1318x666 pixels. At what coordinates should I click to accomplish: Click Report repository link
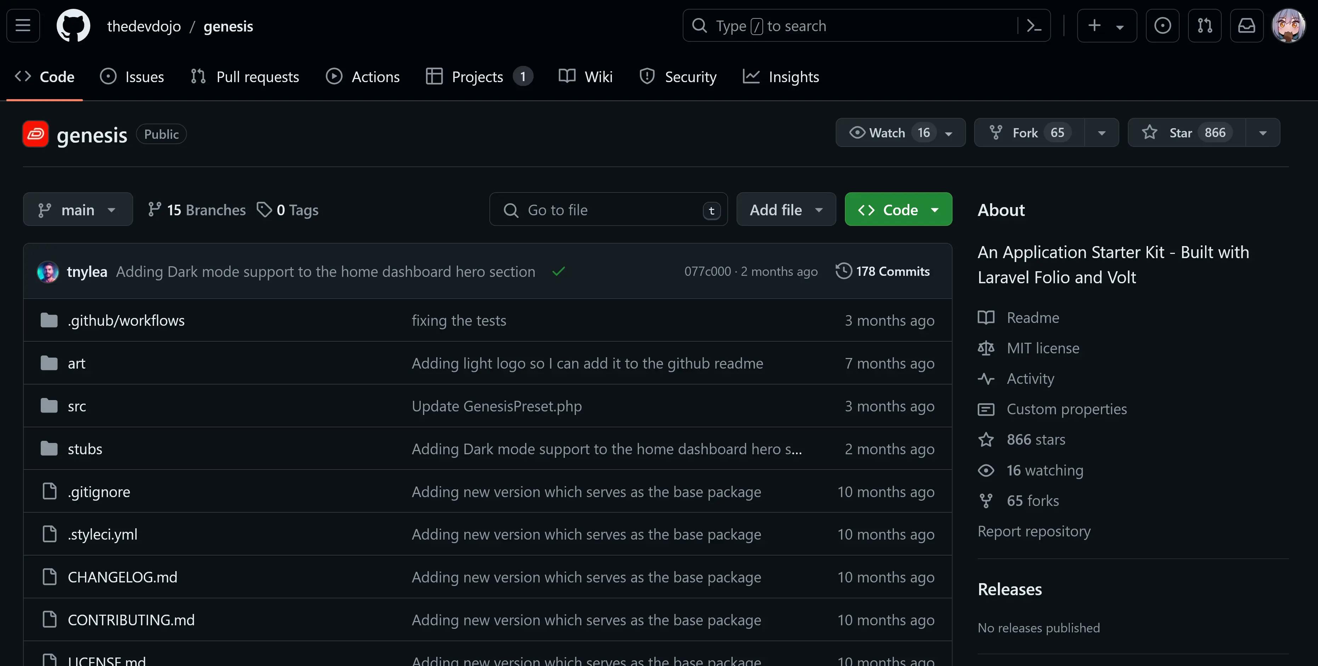click(x=1034, y=531)
